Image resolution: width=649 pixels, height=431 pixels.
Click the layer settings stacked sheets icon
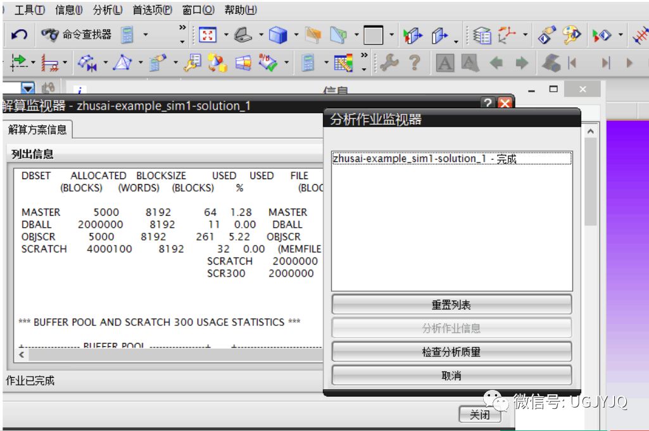(x=482, y=35)
